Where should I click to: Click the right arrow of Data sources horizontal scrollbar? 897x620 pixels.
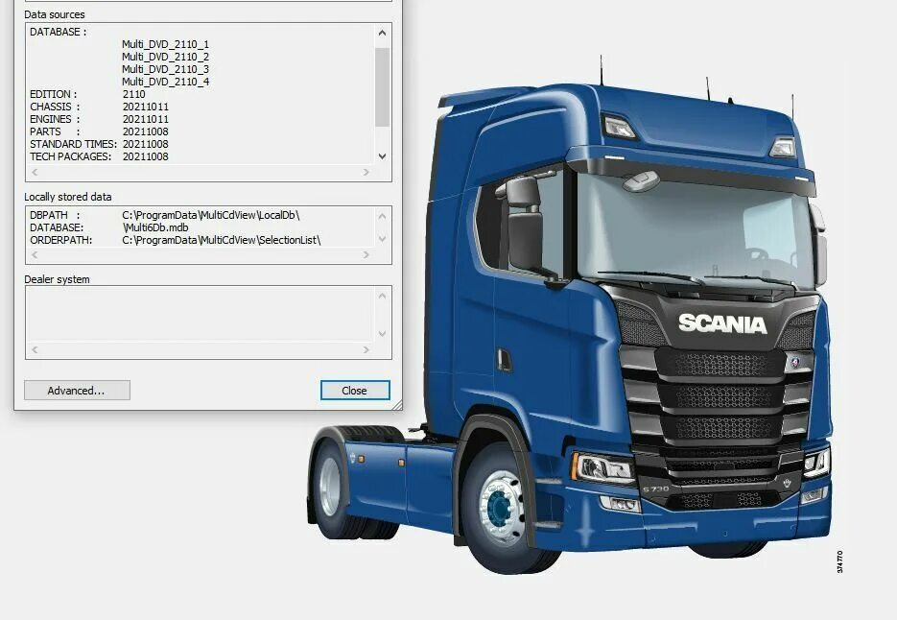366,172
